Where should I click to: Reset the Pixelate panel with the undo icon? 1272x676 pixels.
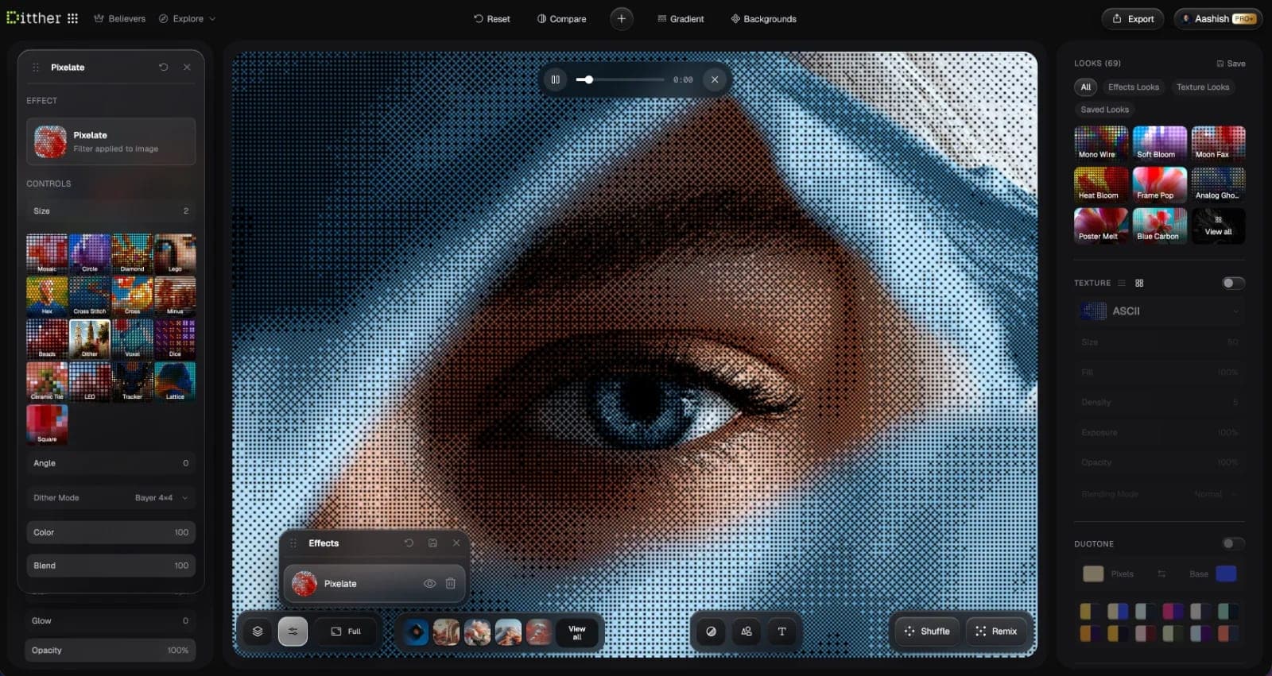pos(164,68)
